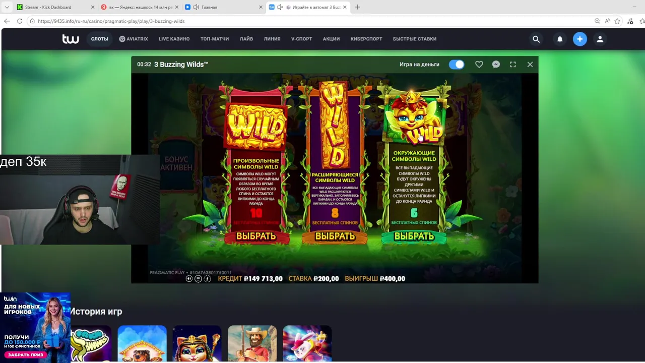Choose random Wilds with 10 free spins
This screenshot has width=645, height=363.
tap(256, 236)
